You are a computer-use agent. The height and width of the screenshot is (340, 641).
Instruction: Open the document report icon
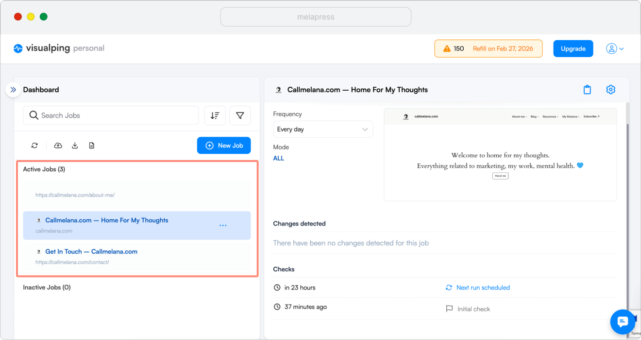coord(91,146)
